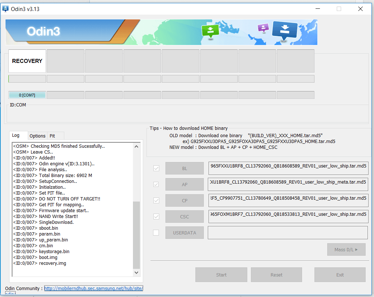This screenshot has width=374, height=297.
Task: Click the 'Get PIT for mapping..' log line
Action: click(x=49, y=205)
